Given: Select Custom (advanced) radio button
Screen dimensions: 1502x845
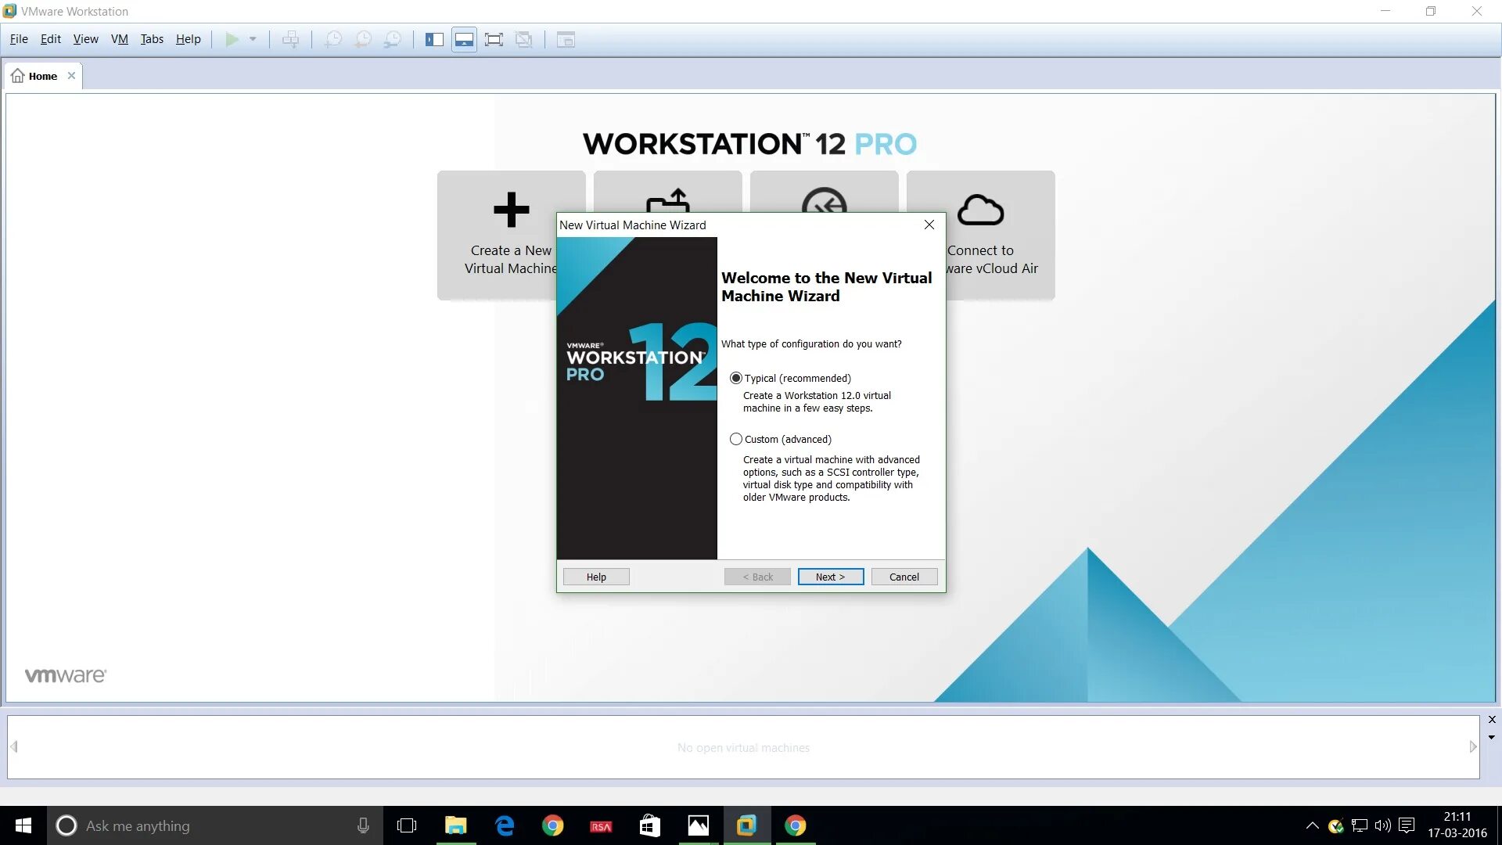Looking at the screenshot, I should click(735, 439).
